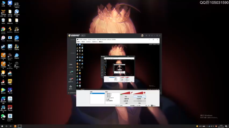This screenshot has width=229, height=128.
Task: Switch to OBS on the taskbar
Action: pos(19,126)
